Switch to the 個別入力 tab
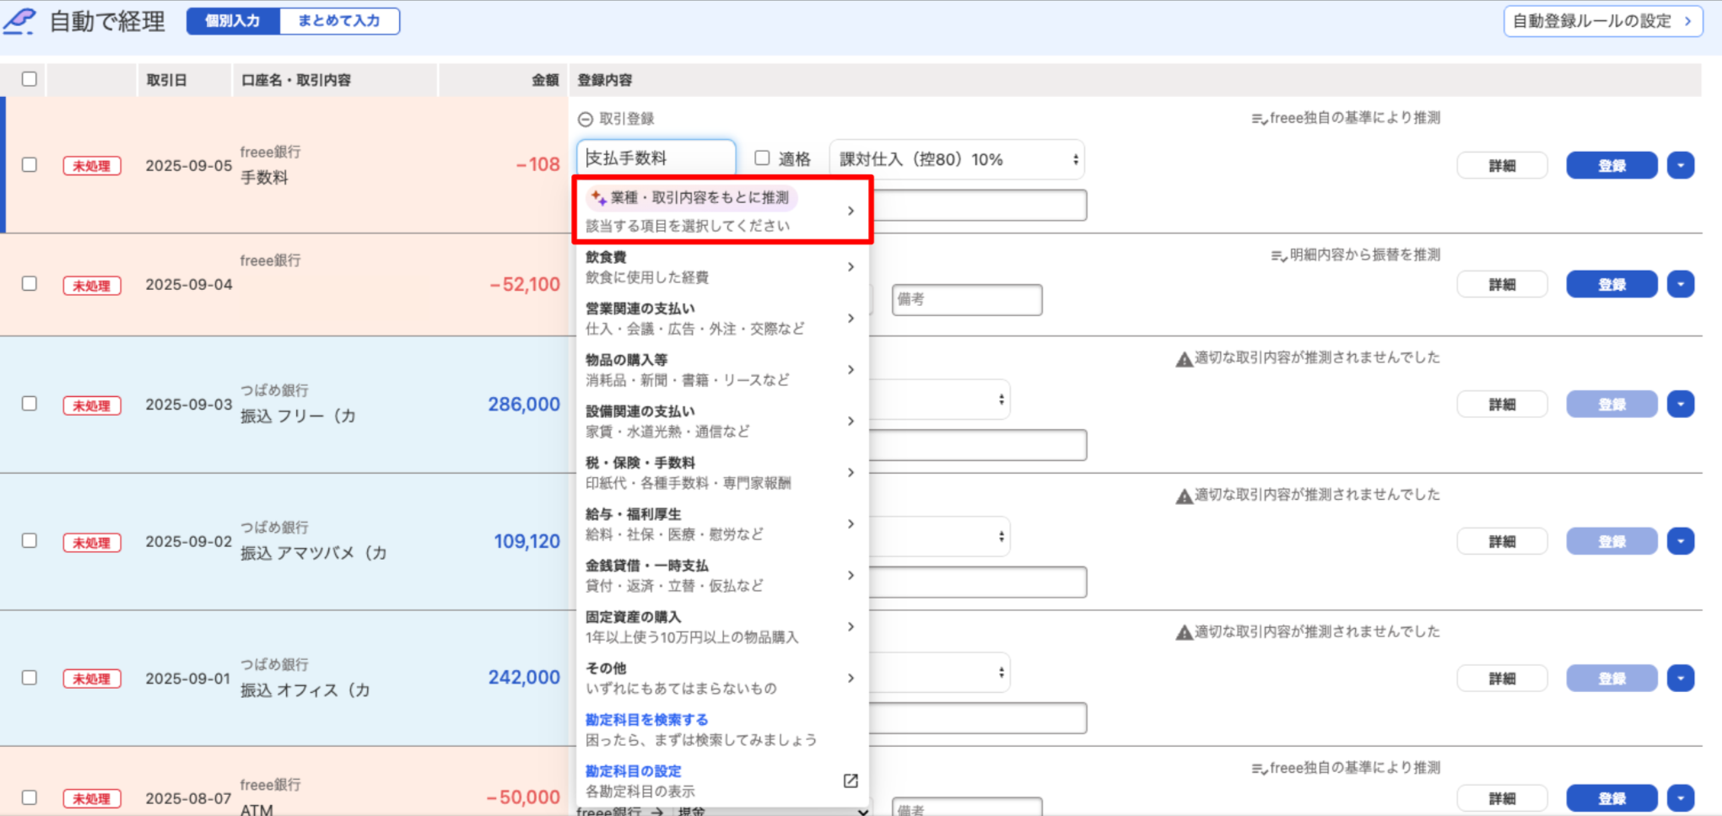 click(233, 21)
